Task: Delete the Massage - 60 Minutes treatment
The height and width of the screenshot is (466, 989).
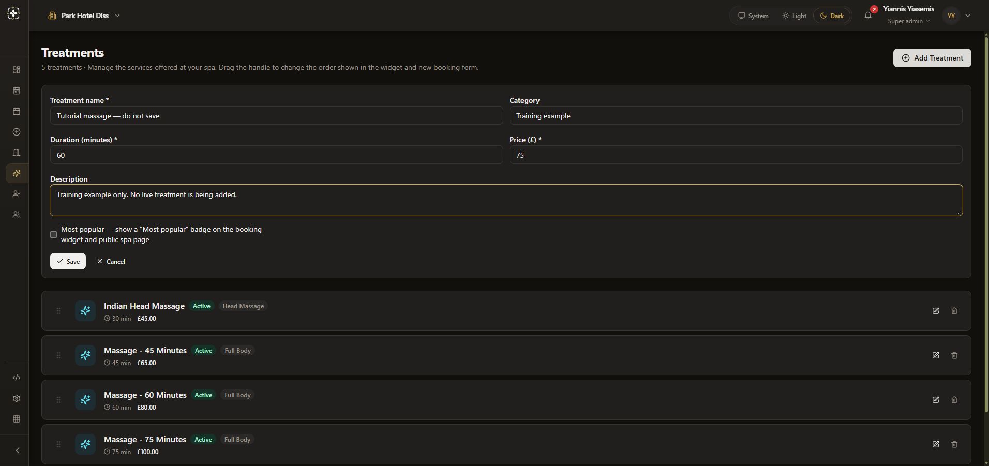Action: pyautogui.click(x=954, y=400)
